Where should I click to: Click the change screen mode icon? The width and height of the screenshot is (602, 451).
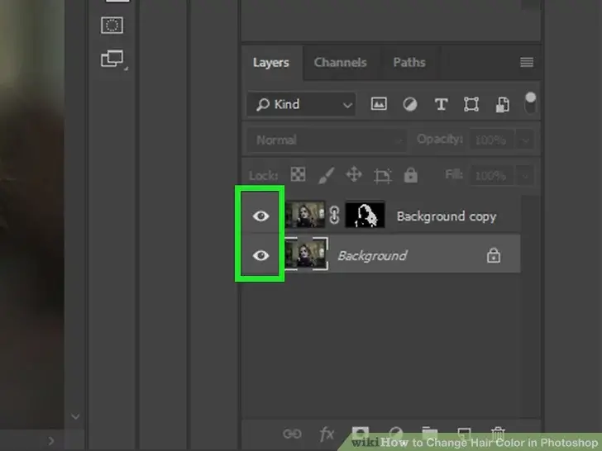click(112, 59)
